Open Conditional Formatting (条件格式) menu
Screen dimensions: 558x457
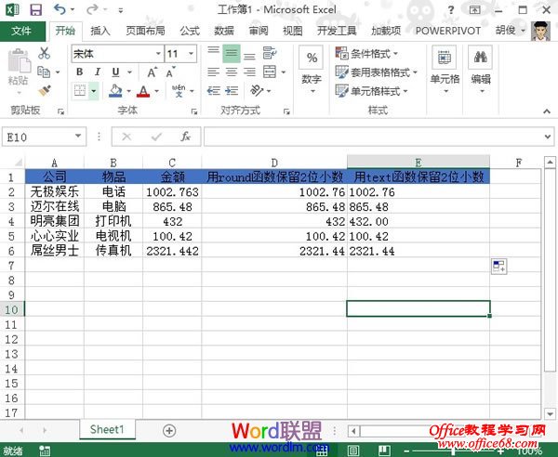tap(366, 54)
